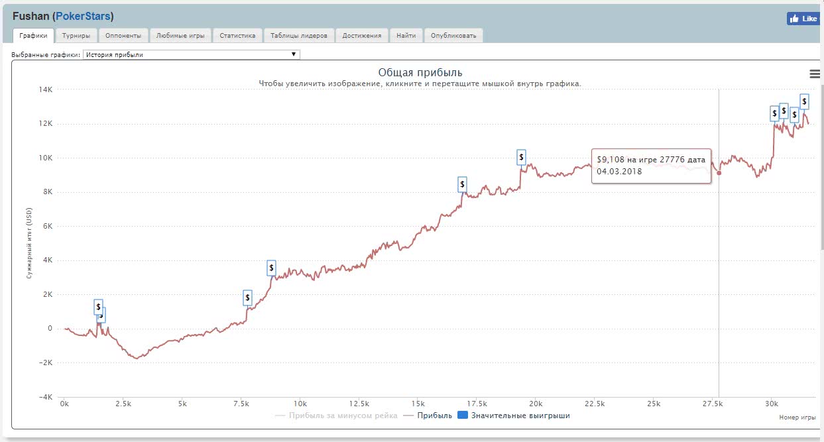Select the $ marker above the 10K line
The width and height of the screenshot is (824, 442).
521,157
